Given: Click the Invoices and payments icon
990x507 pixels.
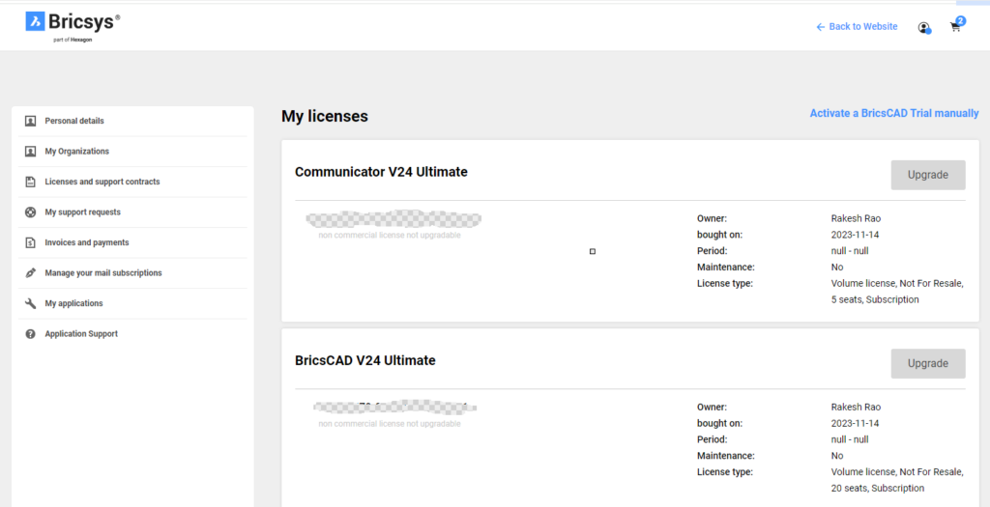Looking at the screenshot, I should (30, 242).
